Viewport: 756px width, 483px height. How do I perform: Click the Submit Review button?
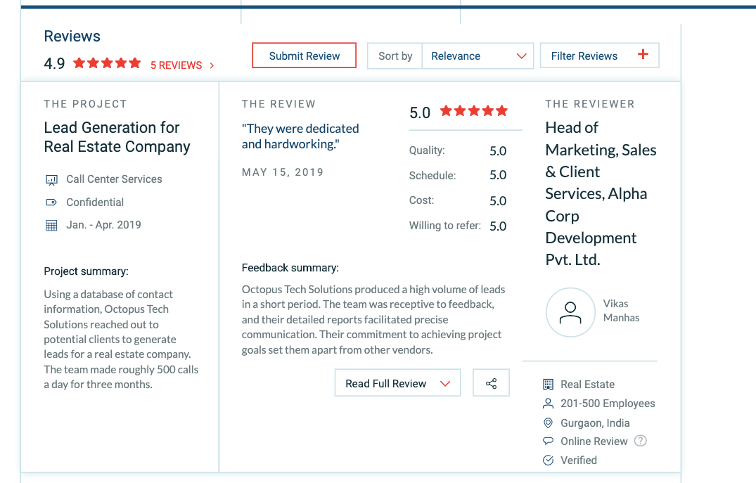[x=304, y=56]
